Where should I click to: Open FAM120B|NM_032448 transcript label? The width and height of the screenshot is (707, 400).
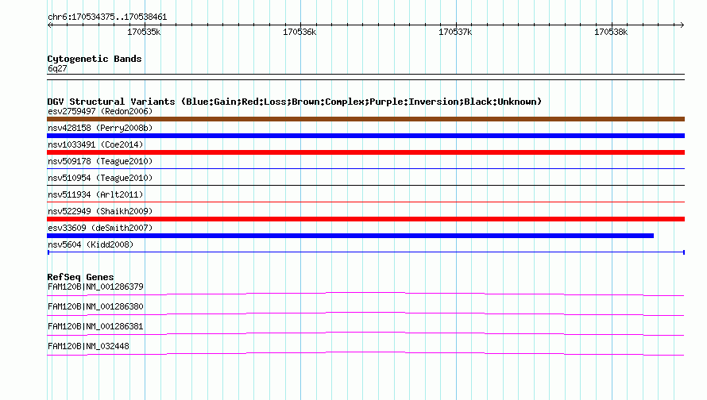88,346
